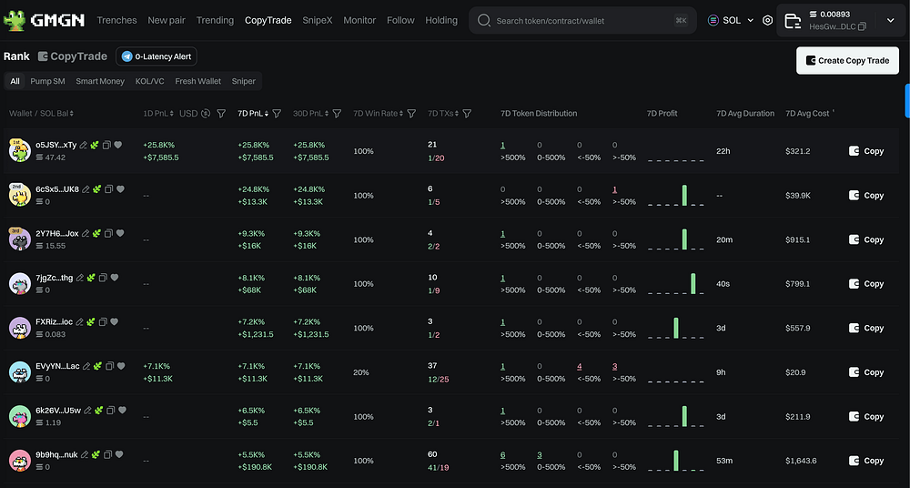Click filter funnel next to 30D PnL
Viewport: 910px width, 488px height.
[337, 114]
